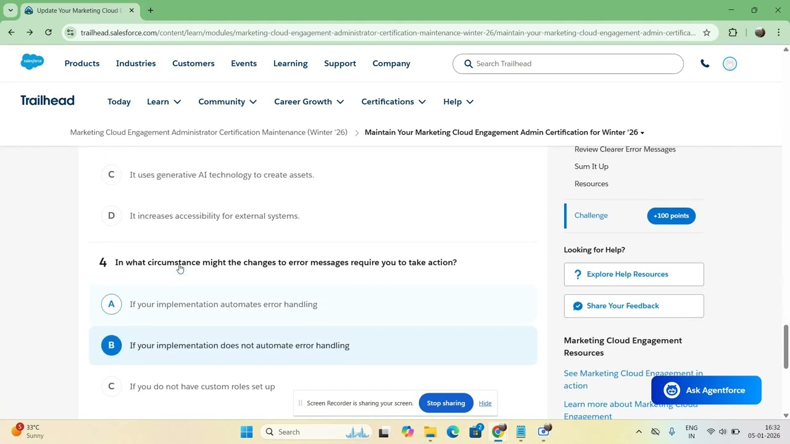
Task: Open the Customers menu
Action: (x=193, y=64)
